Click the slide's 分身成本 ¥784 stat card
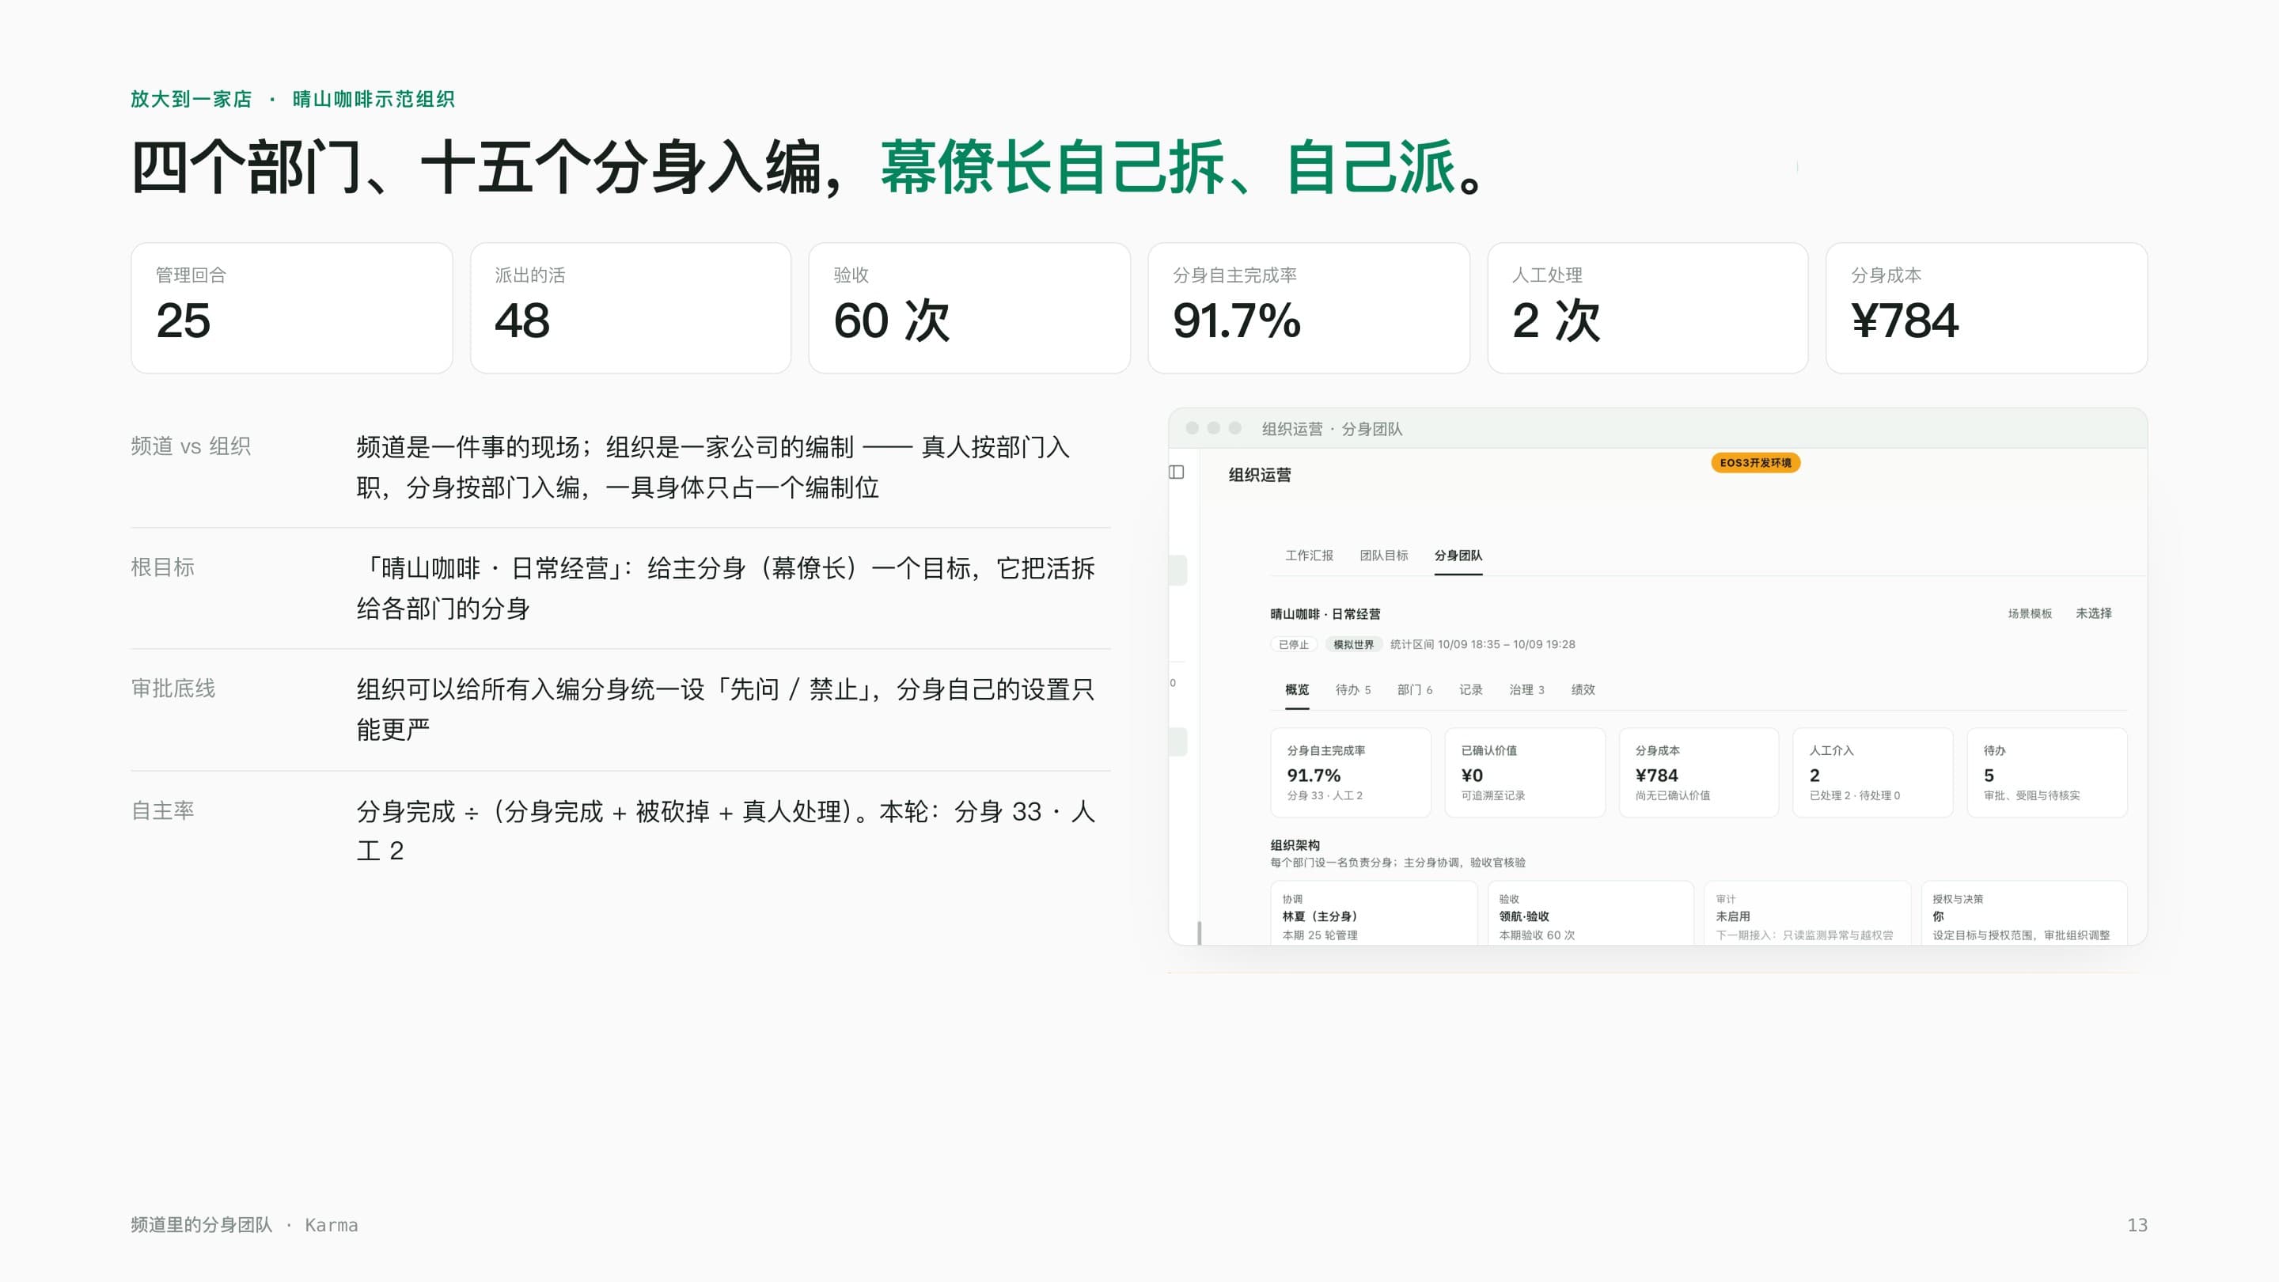 [1986, 308]
